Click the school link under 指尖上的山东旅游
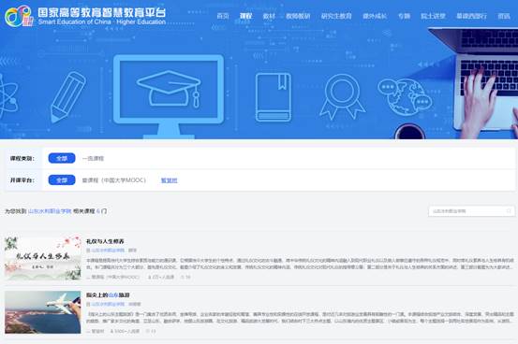 [x=108, y=304]
